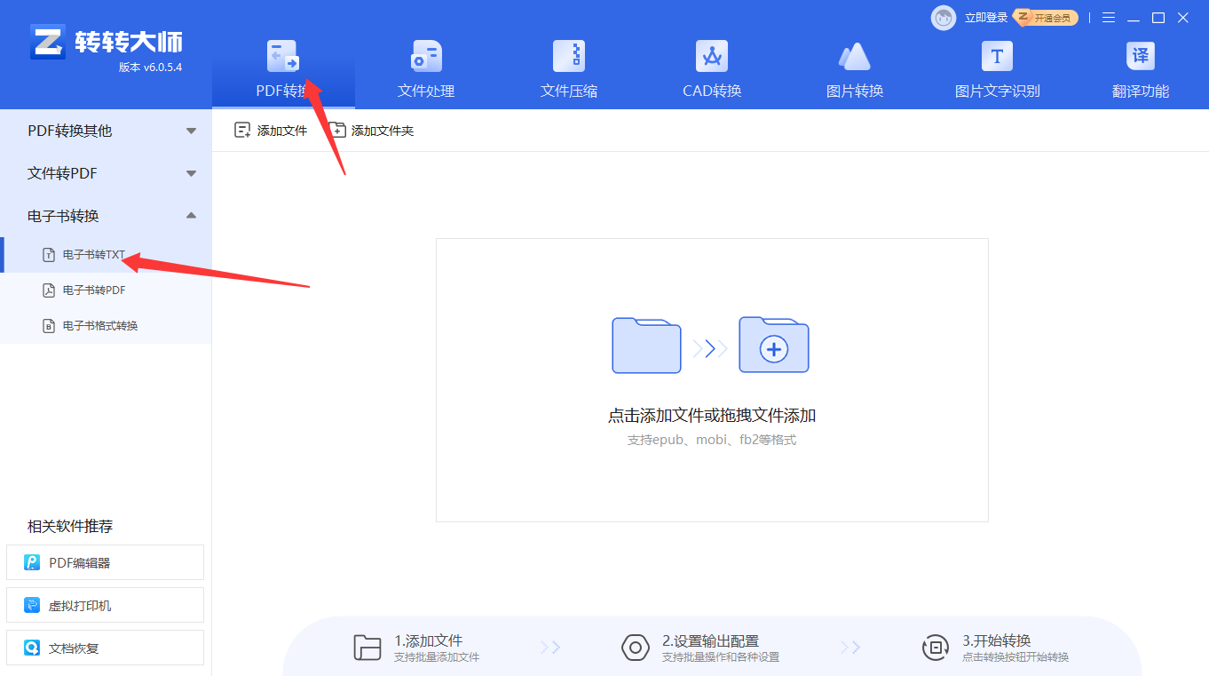1209x676 pixels.
Task: Click the 版本 v6.0.5.4 version text
Action: click(150, 67)
